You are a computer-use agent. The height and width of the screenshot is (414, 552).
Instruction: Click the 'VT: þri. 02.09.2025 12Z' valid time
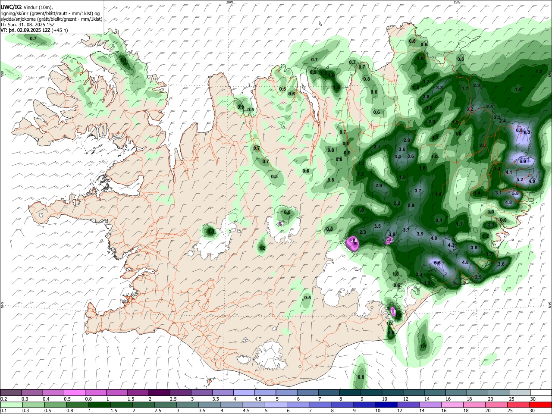(25, 30)
